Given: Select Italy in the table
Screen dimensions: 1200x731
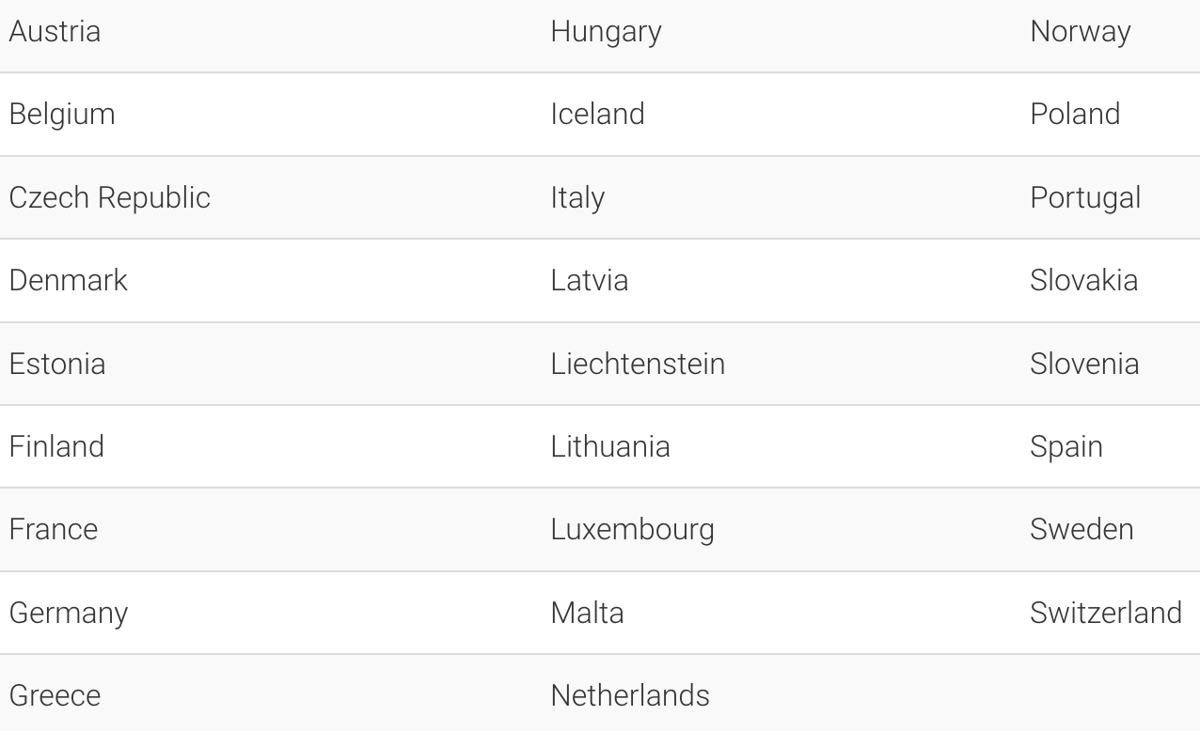Looking at the screenshot, I should (x=577, y=198).
